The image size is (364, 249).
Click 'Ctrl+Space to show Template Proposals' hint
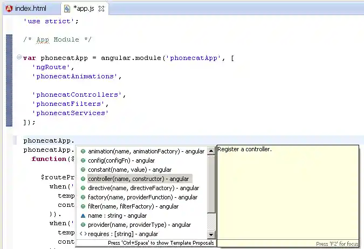tap(161, 243)
